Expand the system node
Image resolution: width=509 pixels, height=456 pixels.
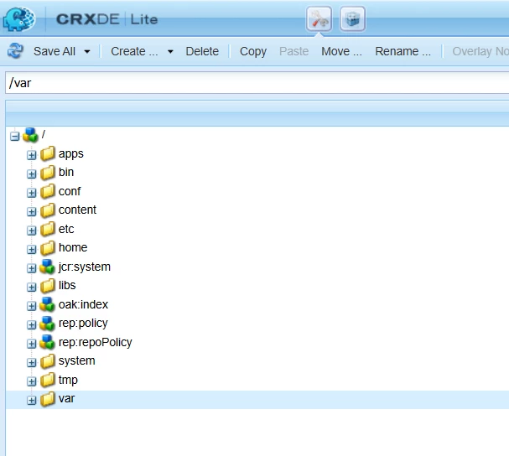pos(32,362)
